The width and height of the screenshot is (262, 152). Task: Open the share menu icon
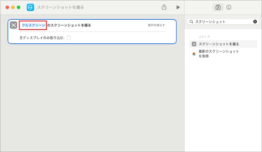[x=164, y=7]
